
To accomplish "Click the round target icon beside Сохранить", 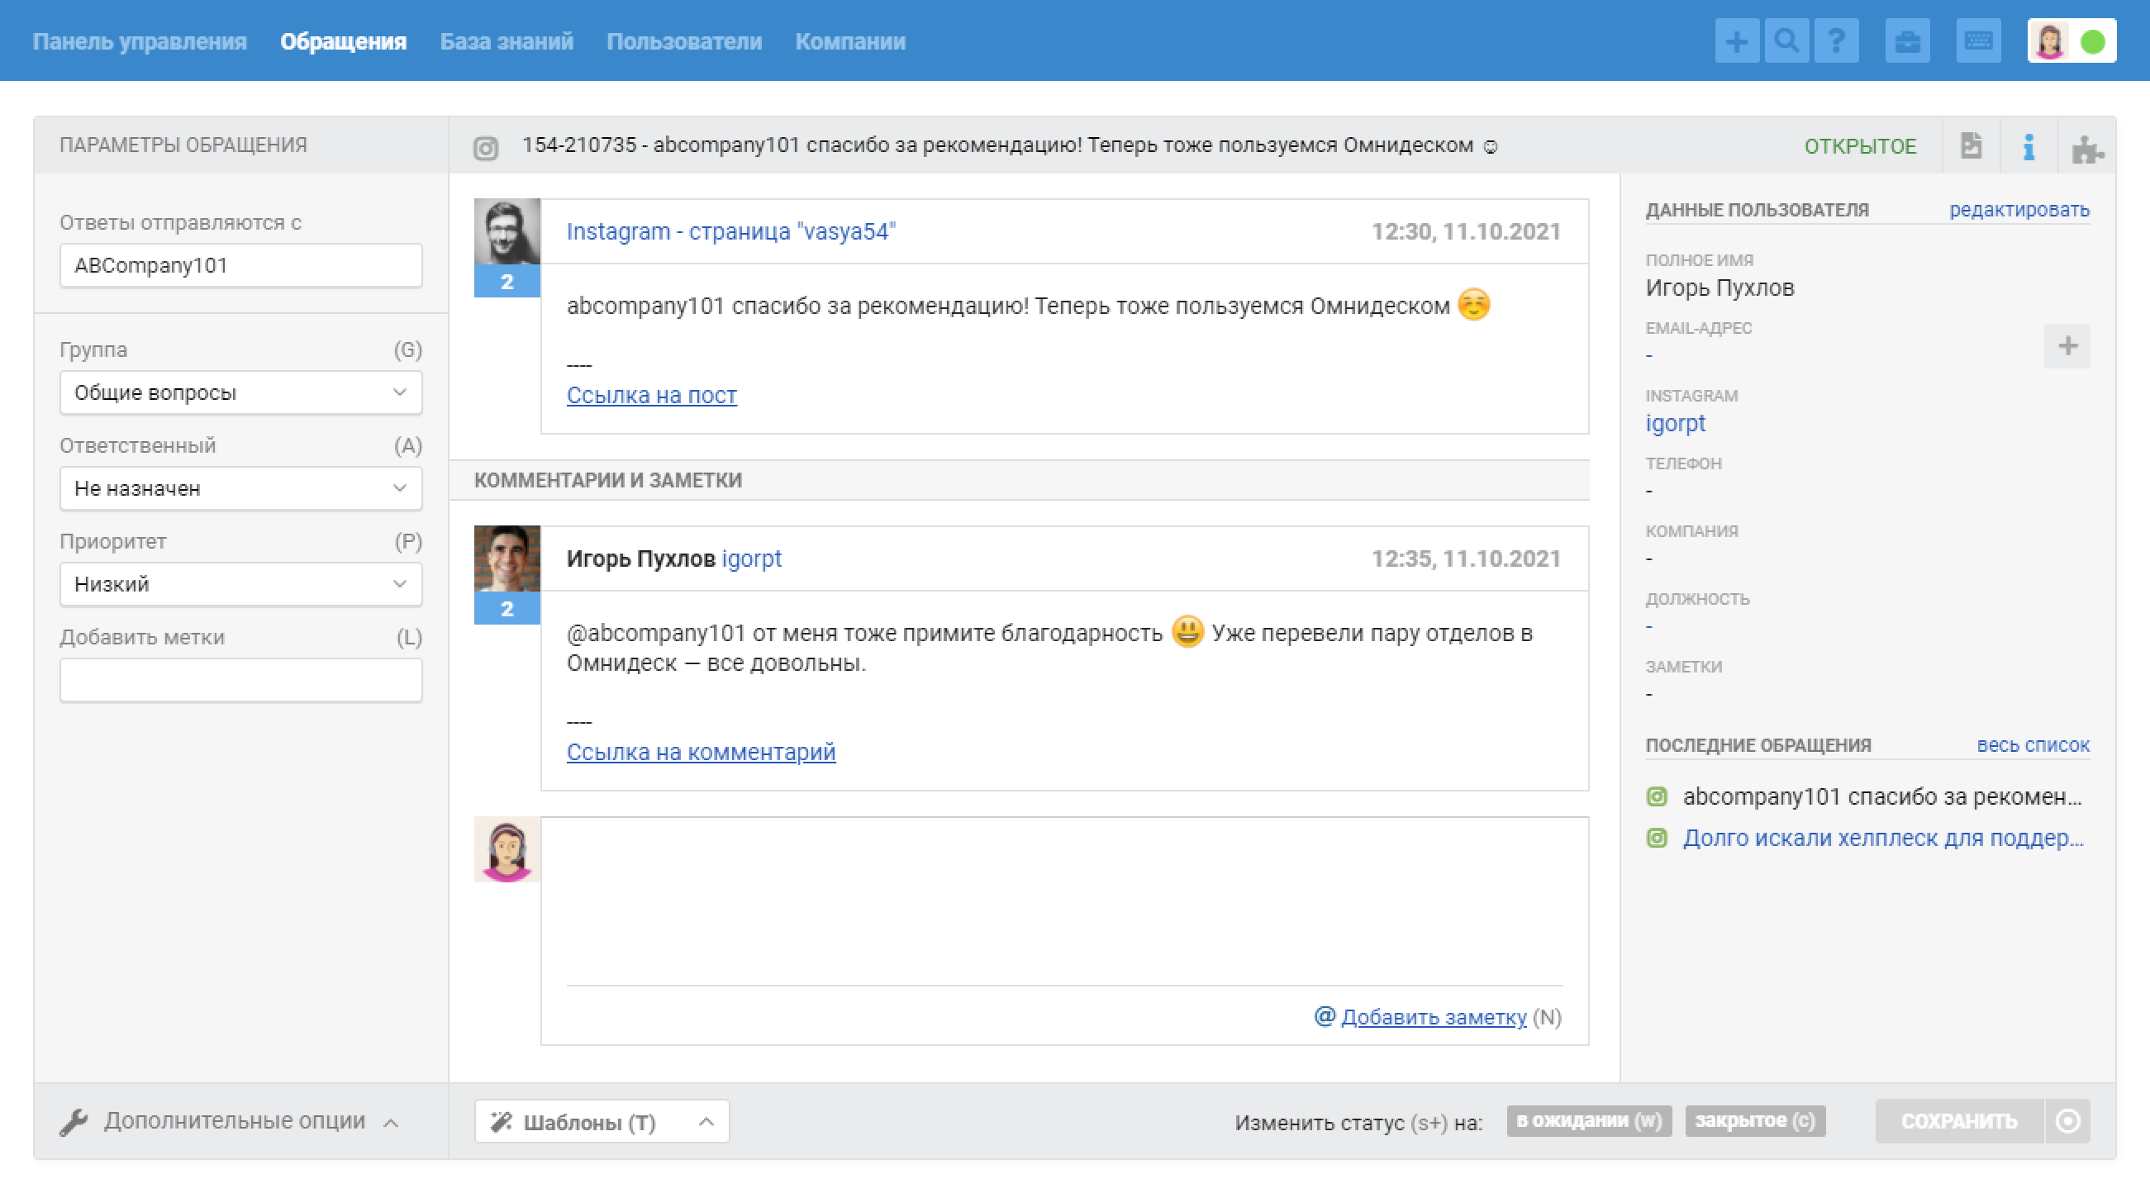I will pos(2067,1120).
